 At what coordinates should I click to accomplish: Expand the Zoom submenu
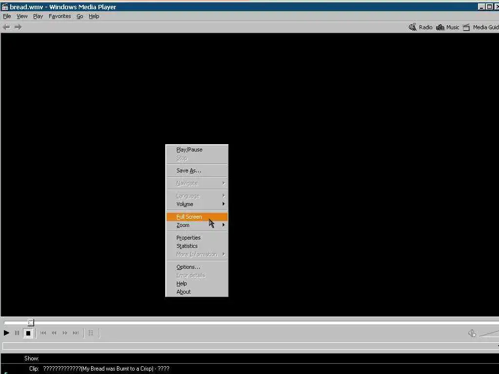point(197,225)
